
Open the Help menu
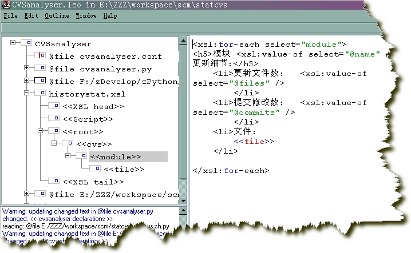point(110,15)
